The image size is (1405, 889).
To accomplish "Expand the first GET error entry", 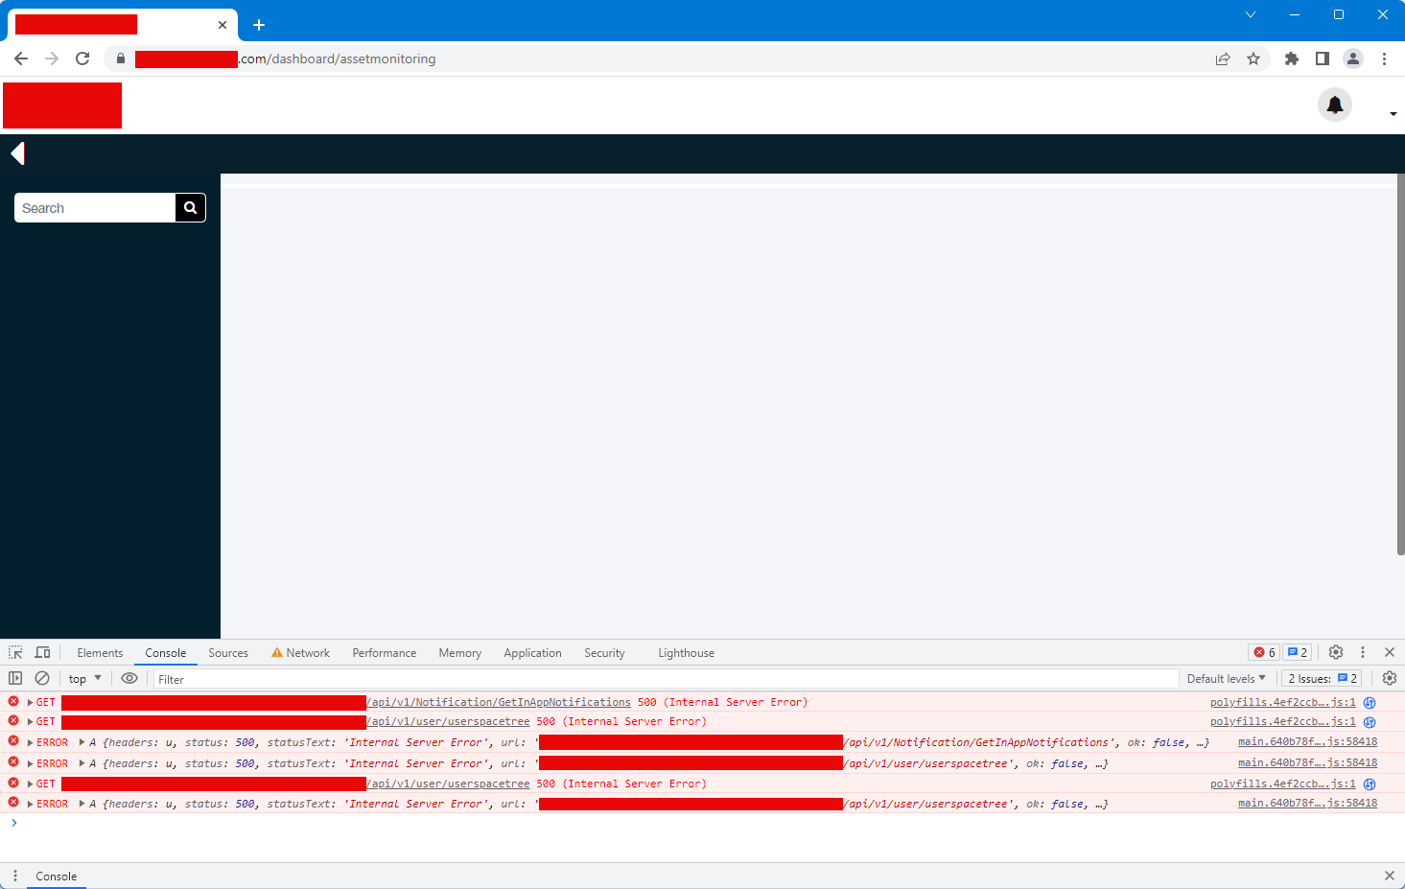I will (x=30, y=703).
